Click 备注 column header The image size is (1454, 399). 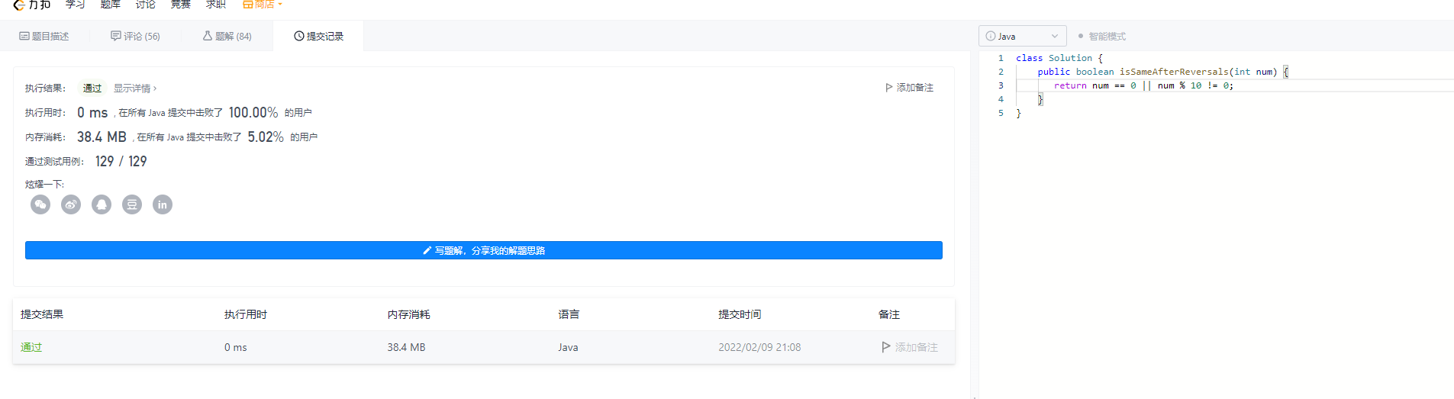[x=889, y=314]
